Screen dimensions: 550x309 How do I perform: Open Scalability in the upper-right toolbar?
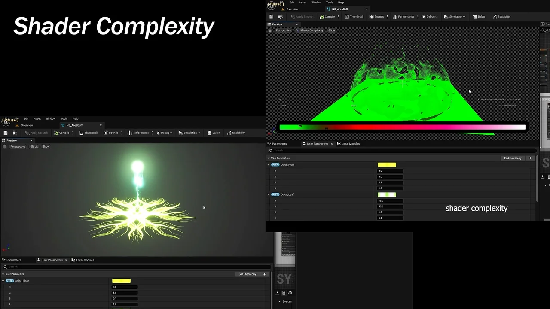(501, 17)
